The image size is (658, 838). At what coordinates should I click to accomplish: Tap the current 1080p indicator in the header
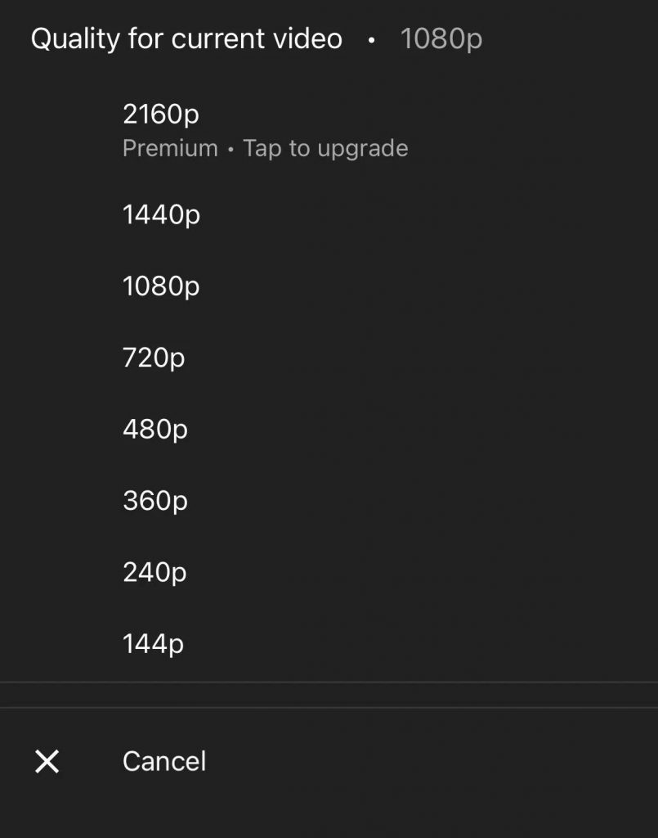tap(441, 38)
